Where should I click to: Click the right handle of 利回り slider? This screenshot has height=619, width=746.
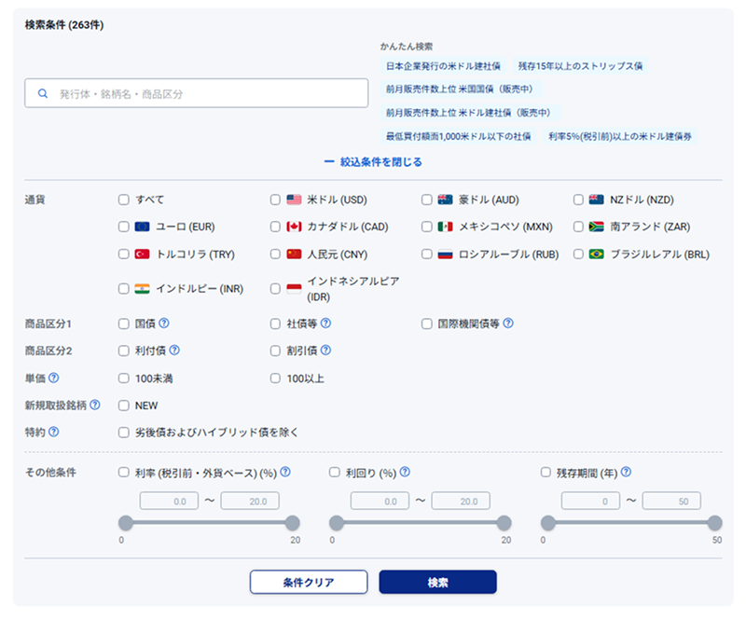coord(504,523)
